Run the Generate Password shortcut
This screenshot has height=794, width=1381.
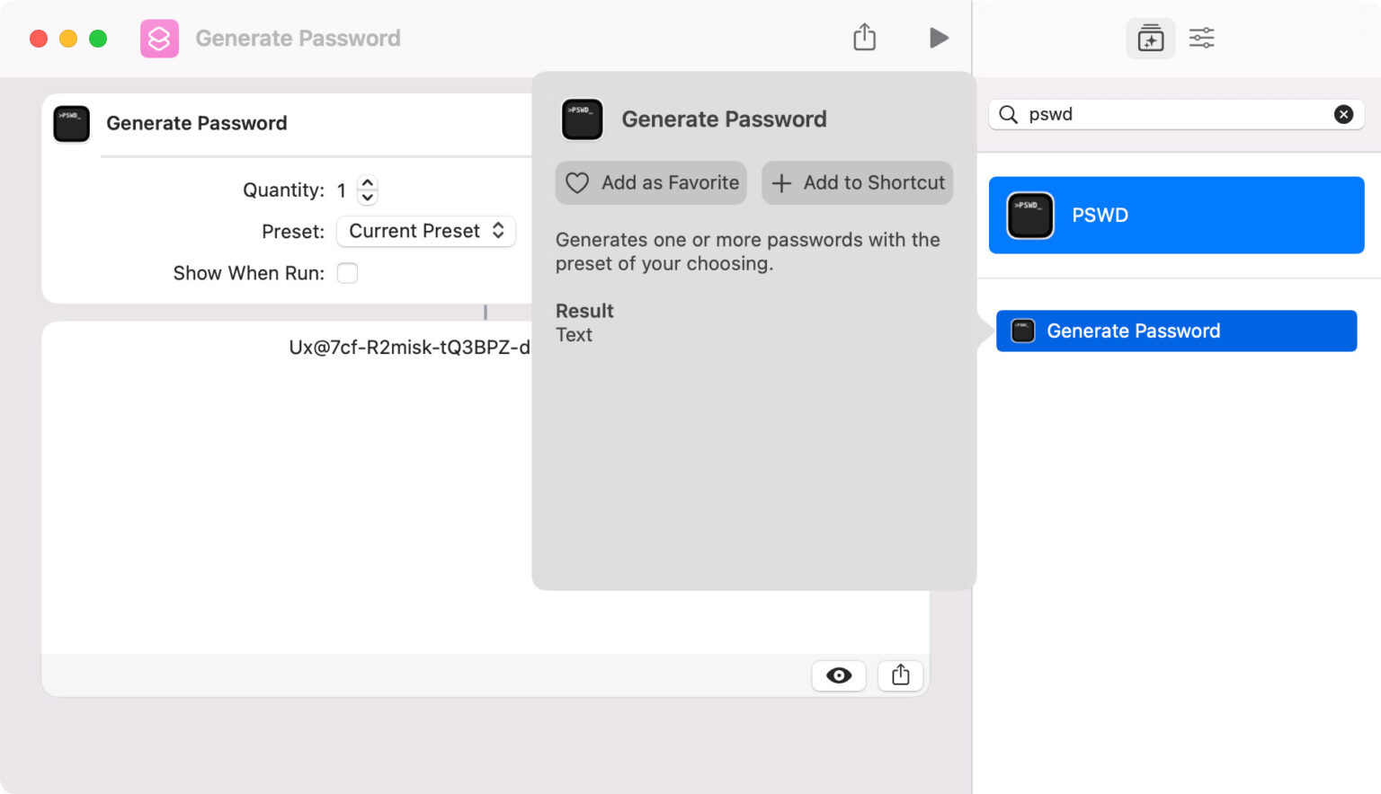click(x=939, y=38)
